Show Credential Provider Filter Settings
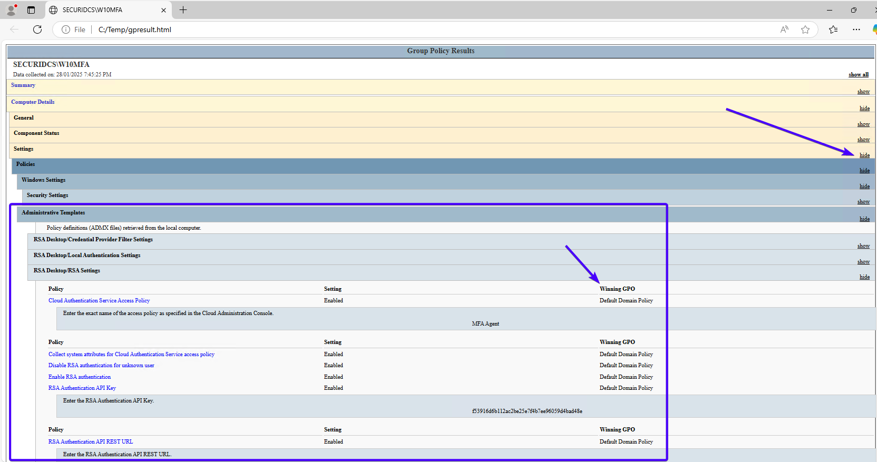 (863, 246)
